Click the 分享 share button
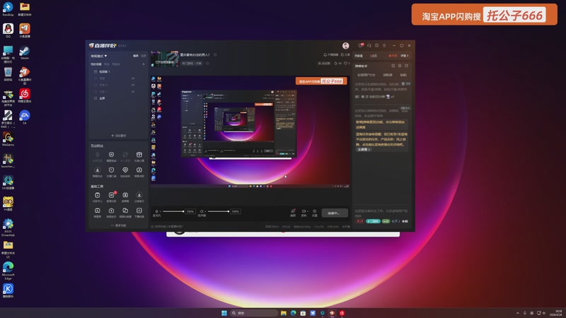566x318 pixels. [x=345, y=55]
